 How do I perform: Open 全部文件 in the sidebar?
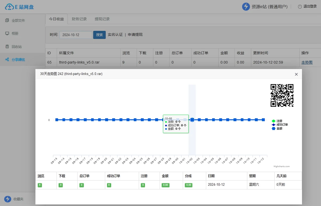18,20
